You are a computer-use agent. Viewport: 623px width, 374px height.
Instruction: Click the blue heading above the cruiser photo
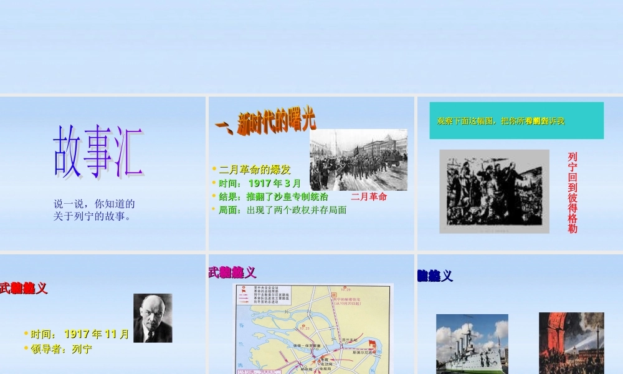point(435,276)
